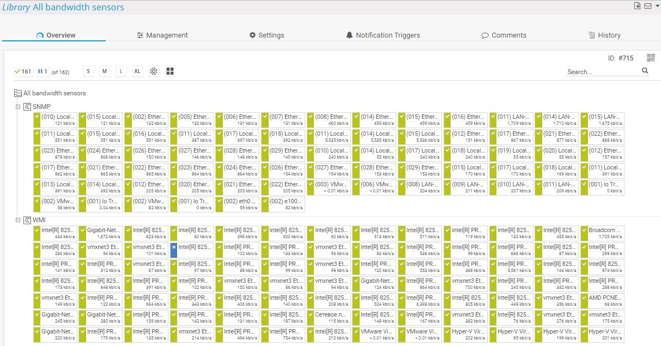Click the SNMP group folder icon
661x346 pixels.
(x=27, y=107)
